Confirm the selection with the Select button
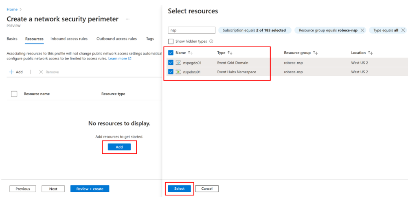 (179, 189)
